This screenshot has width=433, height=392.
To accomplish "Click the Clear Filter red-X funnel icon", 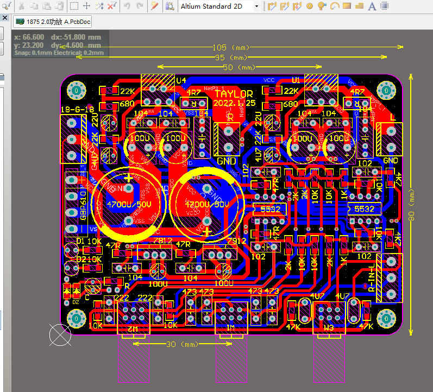I will point(112,6).
